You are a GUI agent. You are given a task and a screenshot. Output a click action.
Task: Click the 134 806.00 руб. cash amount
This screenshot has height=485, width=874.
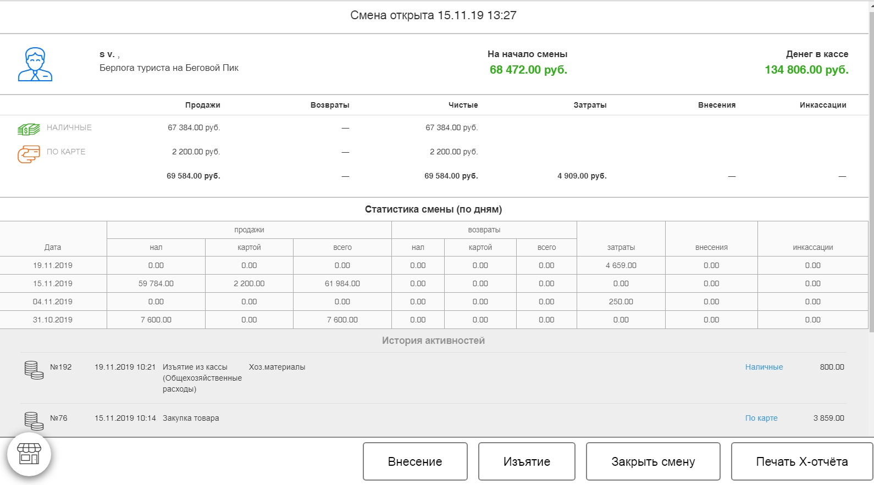point(806,70)
